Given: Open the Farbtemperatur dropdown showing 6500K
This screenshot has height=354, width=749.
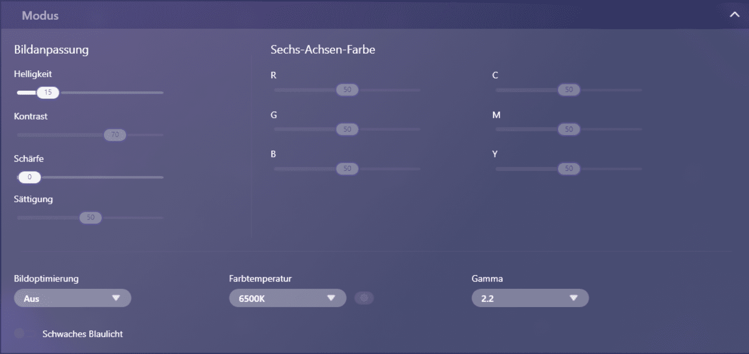Looking at the screenshot, I should 287,298.
